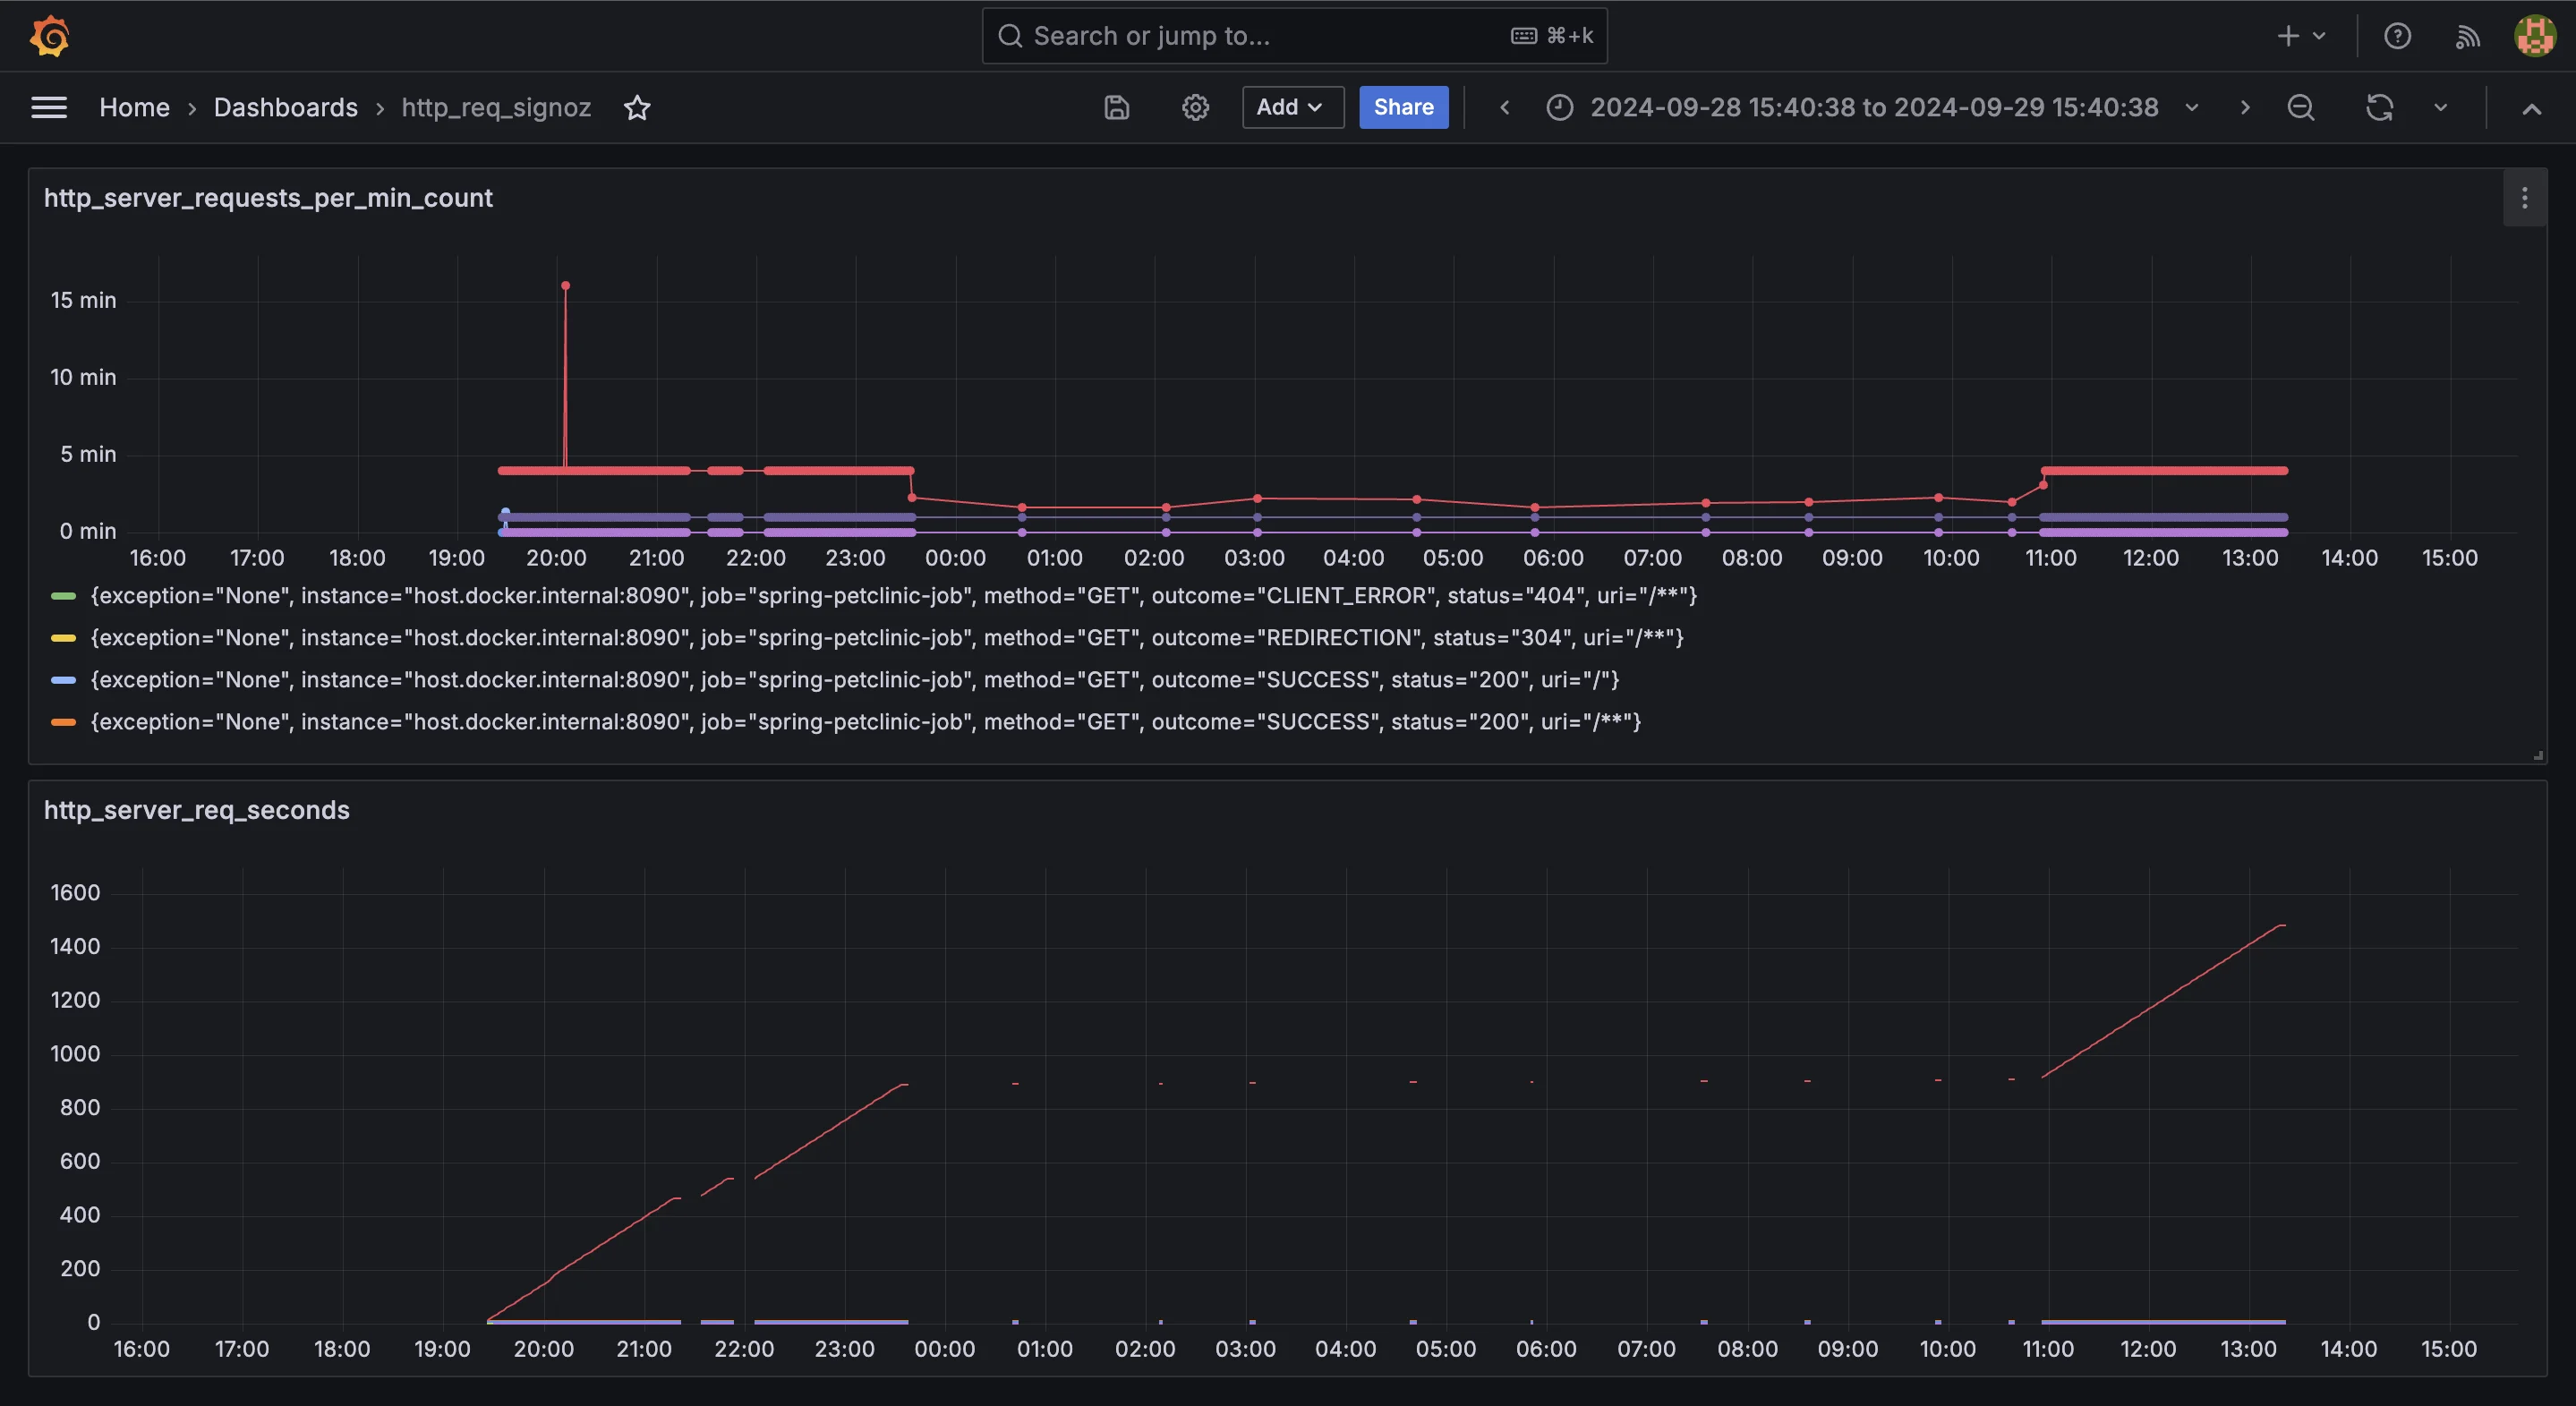2576x1406 pixels.
Task: Open the help menu icon
Action: click(2397, 36)
